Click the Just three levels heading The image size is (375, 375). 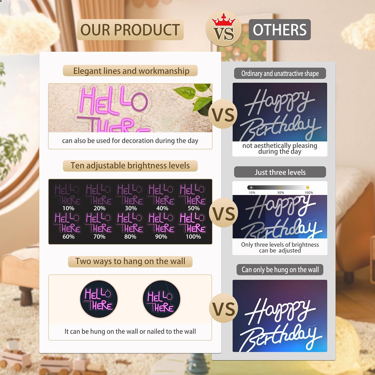click(280, 172)
